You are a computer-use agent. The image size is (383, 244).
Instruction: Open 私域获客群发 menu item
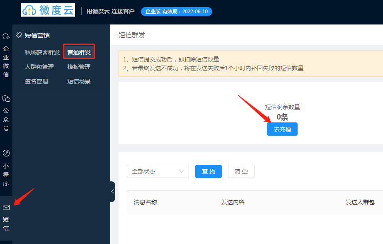point(42,52)
